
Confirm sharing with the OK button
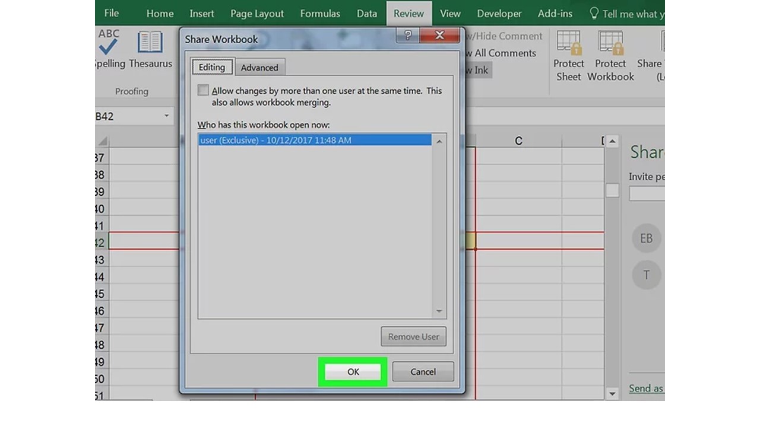point(353,371)
